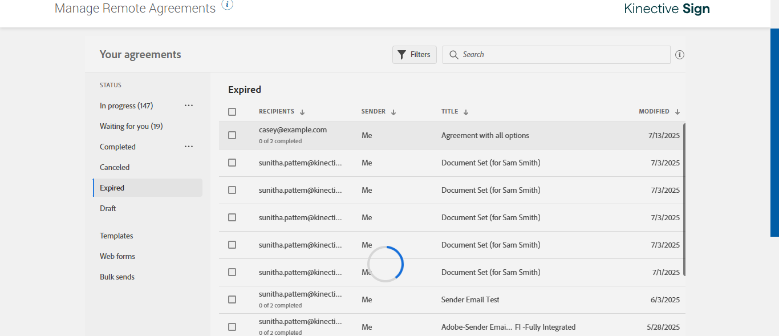Open more options next to Completed
The height and width of the screenshot is (336, 779).
pyautogui.click(x=189, y=147)
